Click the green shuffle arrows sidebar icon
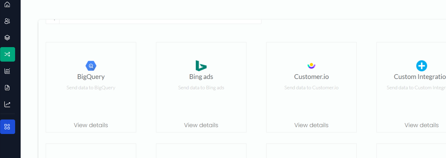446x158 pixels. [x=8, y=54]
